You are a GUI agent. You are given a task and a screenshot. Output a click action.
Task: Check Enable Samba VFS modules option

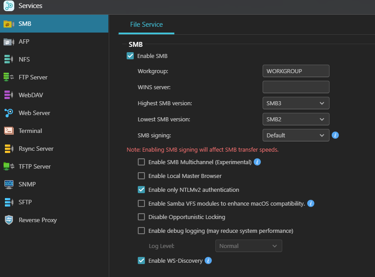[x=141, y=203]
